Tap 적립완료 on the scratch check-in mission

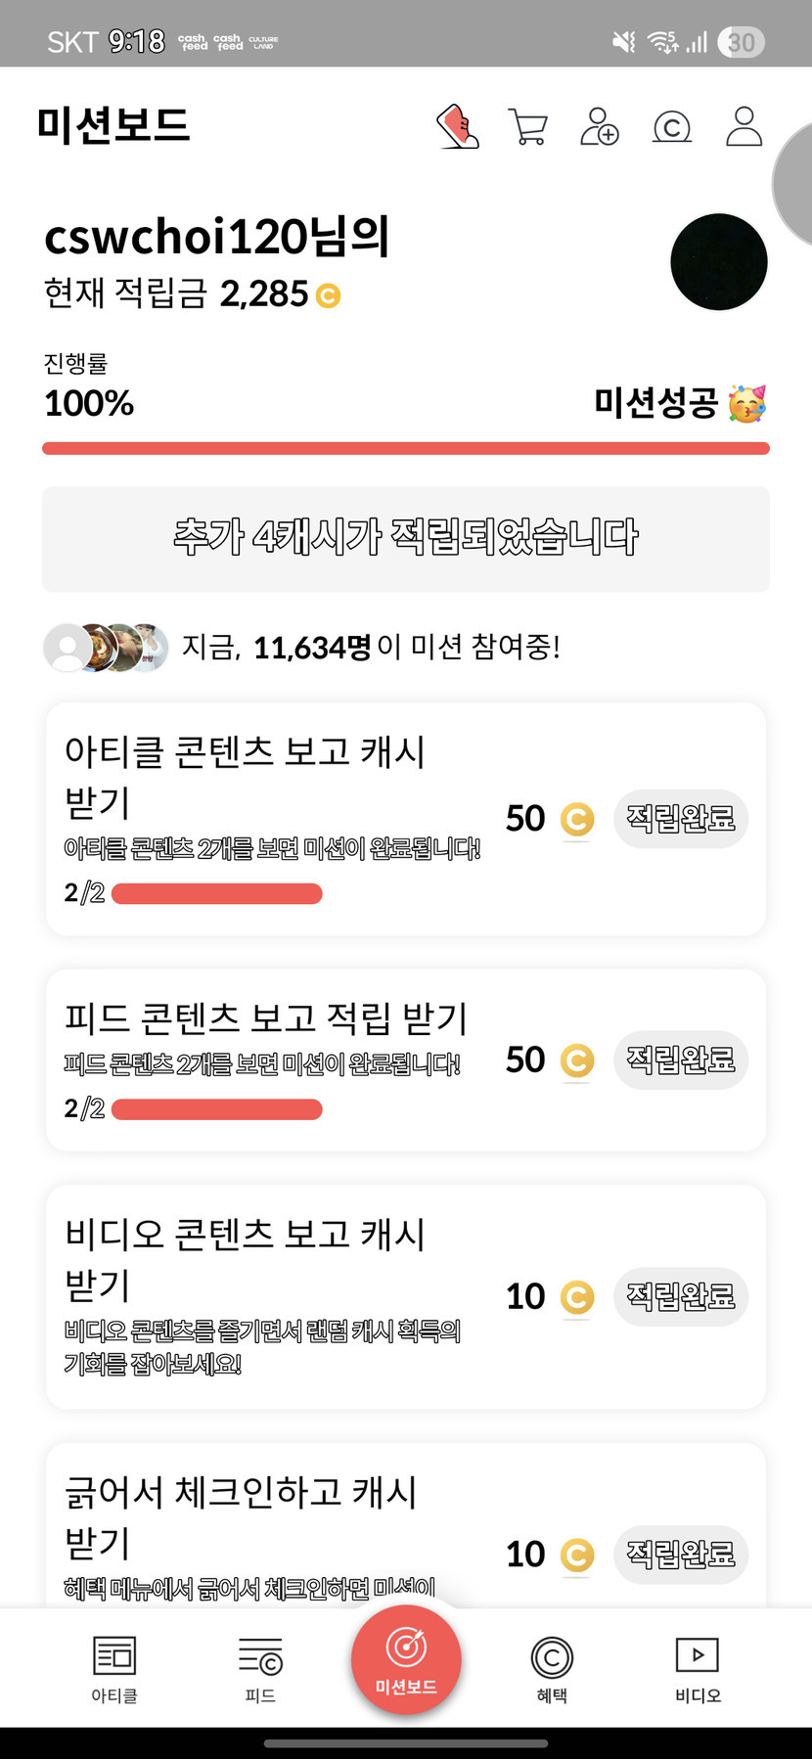pos(681,1554)
